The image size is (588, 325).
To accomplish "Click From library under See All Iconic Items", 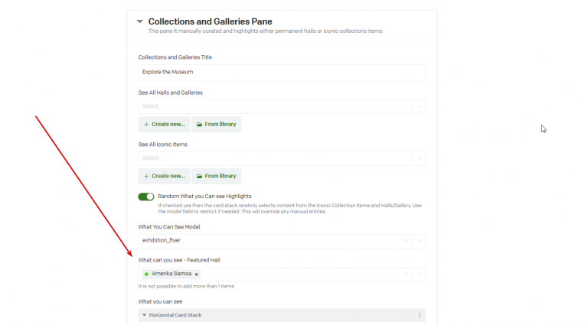I will [215, 176].
